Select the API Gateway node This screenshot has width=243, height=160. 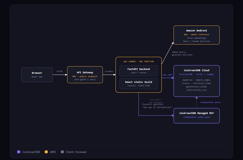tap(85, 75)
